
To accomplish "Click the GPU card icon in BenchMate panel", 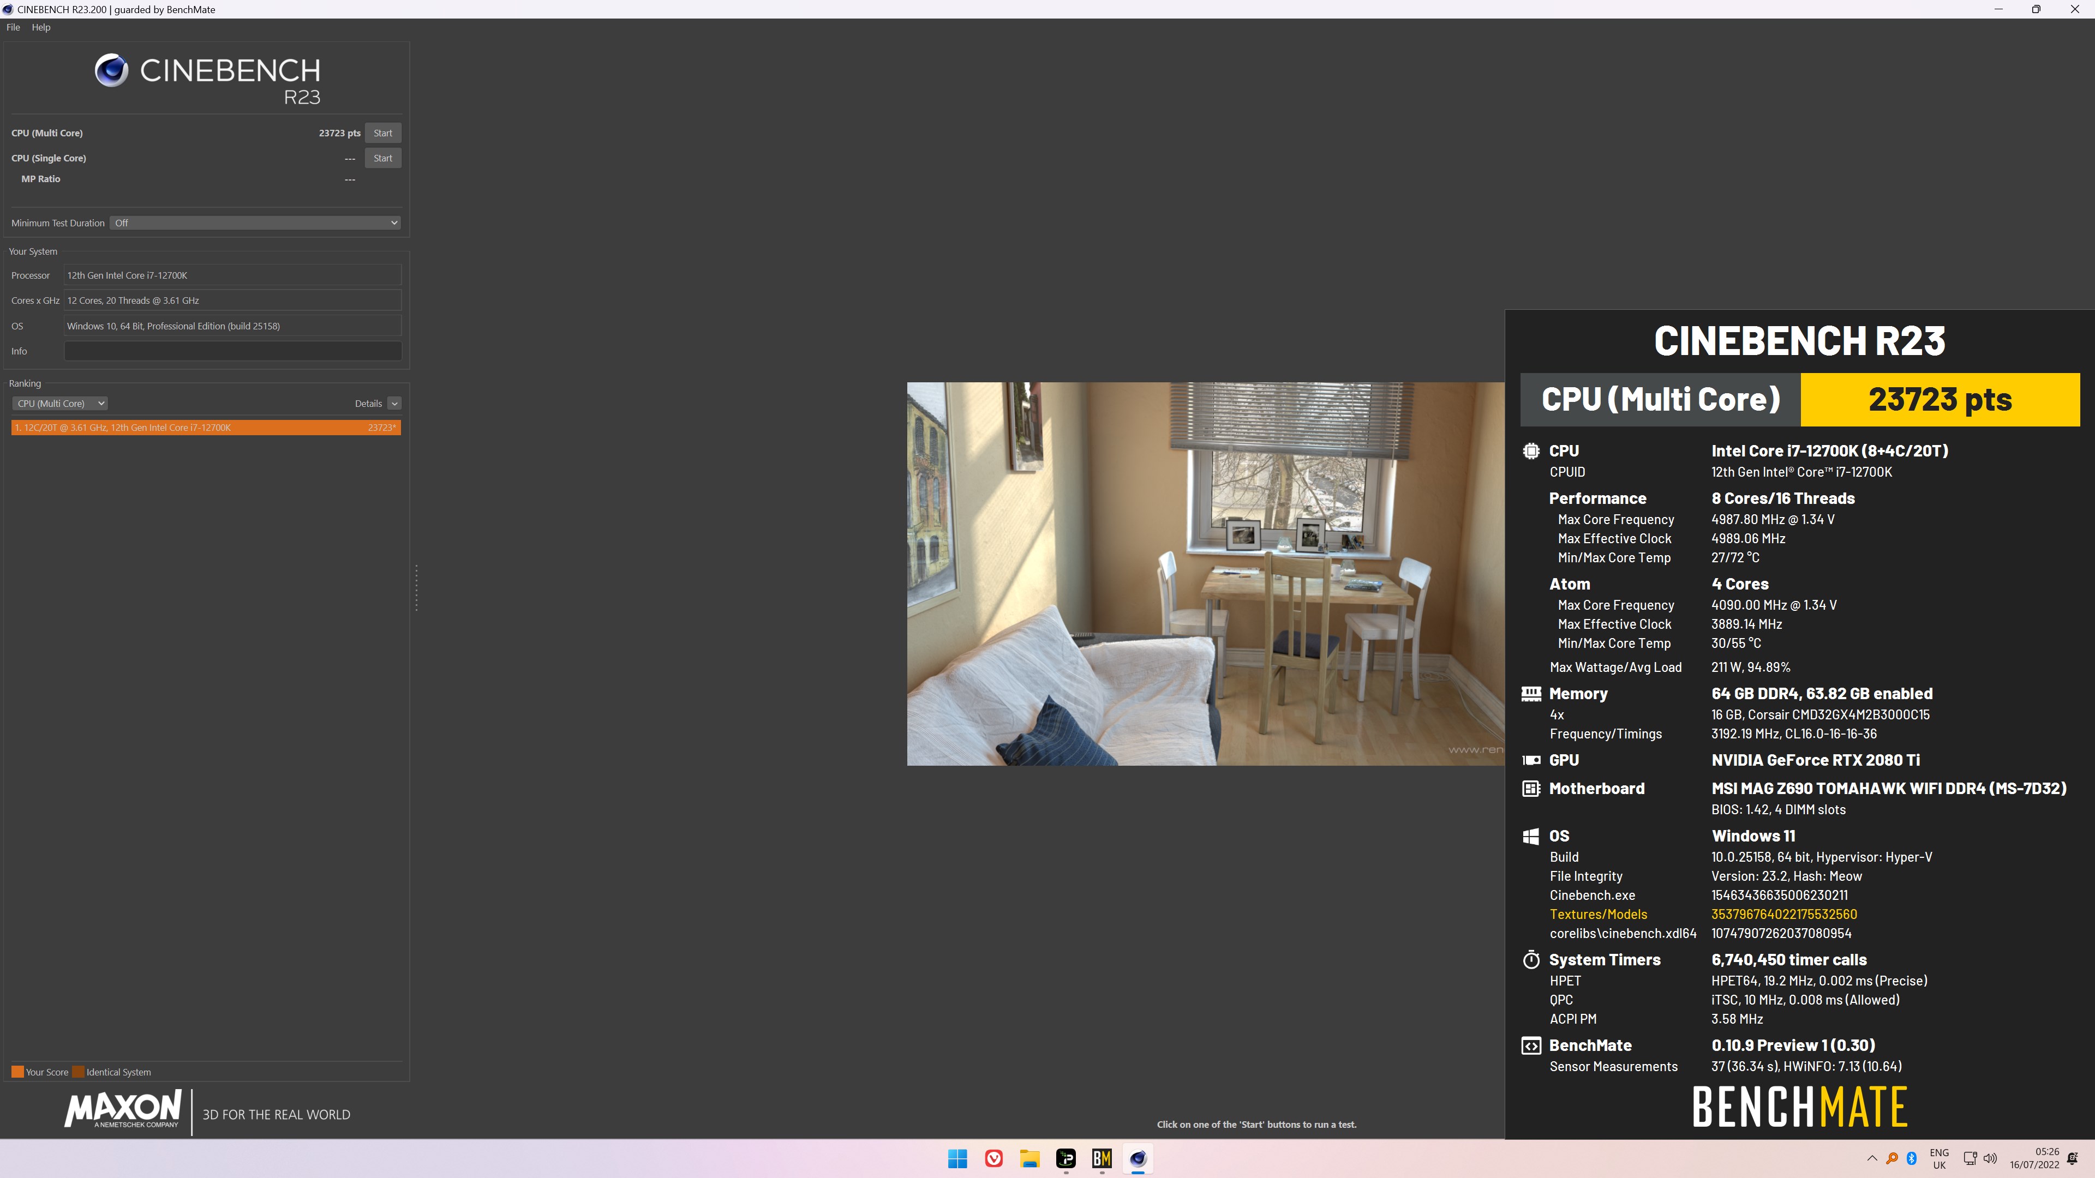I will click(x=1530, y=760).
